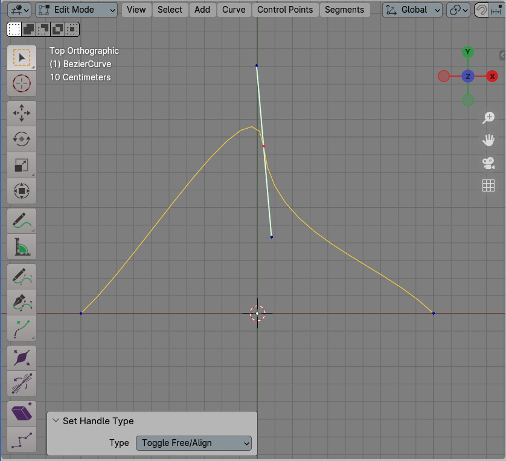
Task: Open snapping options next to magnet
Action: (x=497, y=10)
